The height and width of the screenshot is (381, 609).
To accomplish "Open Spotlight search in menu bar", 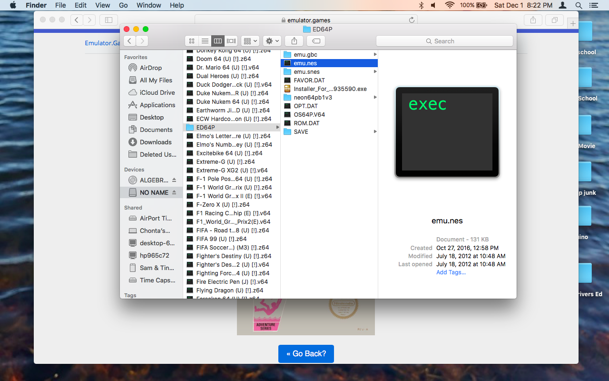I will click(579, 5).
